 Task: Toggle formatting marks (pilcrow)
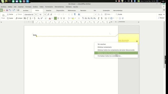[75, 14]
